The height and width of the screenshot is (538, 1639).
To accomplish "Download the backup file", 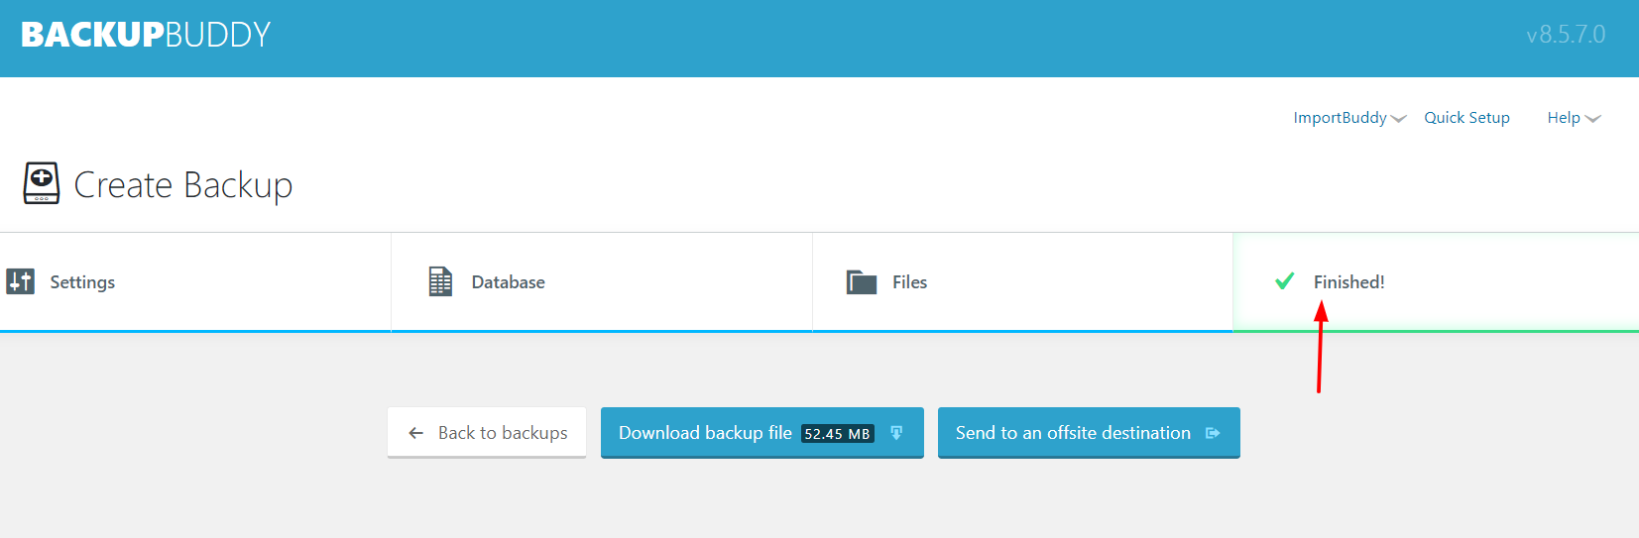I will coord(762,433).
